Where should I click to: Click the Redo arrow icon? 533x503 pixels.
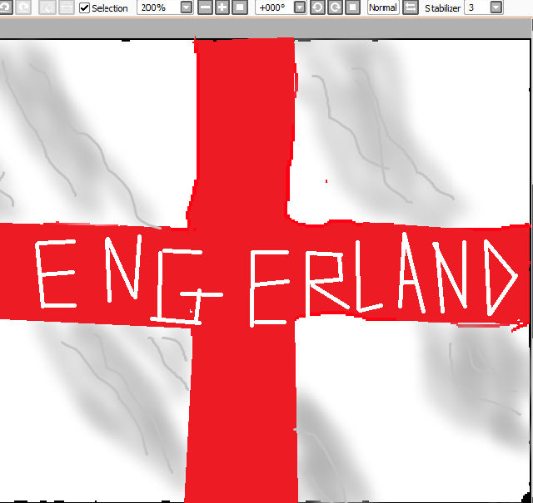(x=23, y=7)
